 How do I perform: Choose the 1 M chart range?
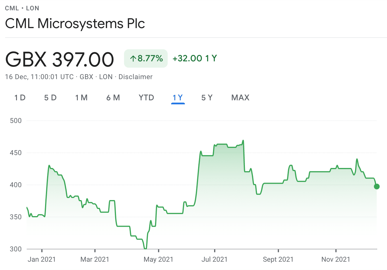point(81,98)
